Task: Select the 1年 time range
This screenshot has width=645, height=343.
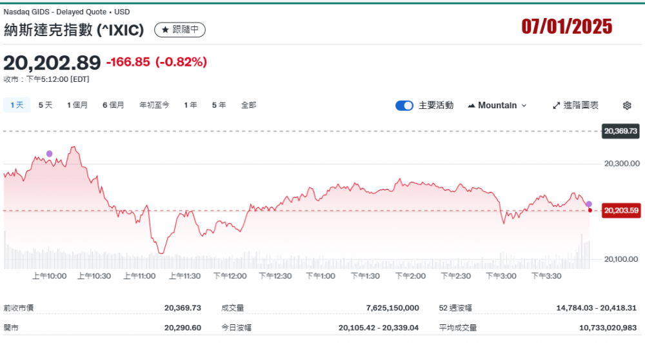Action: (x=190, y=105)
